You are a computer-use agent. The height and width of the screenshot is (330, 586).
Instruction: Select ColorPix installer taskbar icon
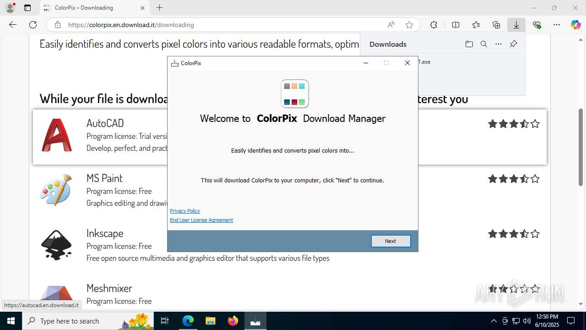255,321
